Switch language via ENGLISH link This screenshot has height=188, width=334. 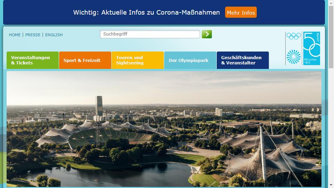click(54, 35)
